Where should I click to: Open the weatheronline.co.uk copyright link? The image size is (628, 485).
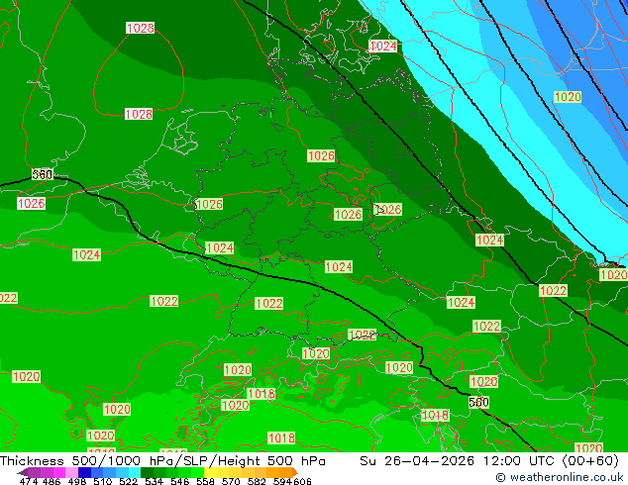(559, 477)
